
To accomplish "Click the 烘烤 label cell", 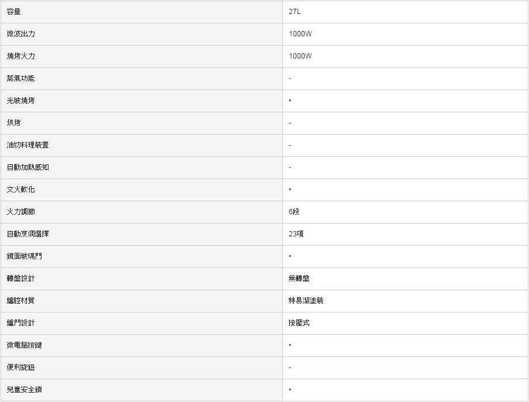I will pos(14,123).
